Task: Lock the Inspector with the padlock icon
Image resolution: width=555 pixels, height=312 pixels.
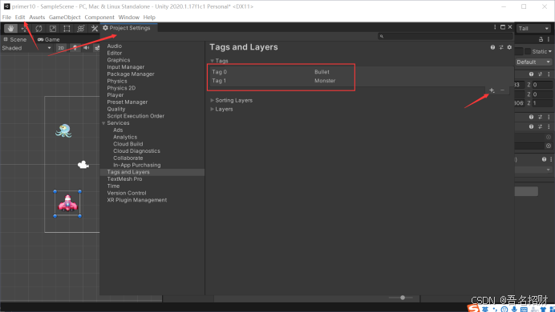Action: click(x=541, y=39)
